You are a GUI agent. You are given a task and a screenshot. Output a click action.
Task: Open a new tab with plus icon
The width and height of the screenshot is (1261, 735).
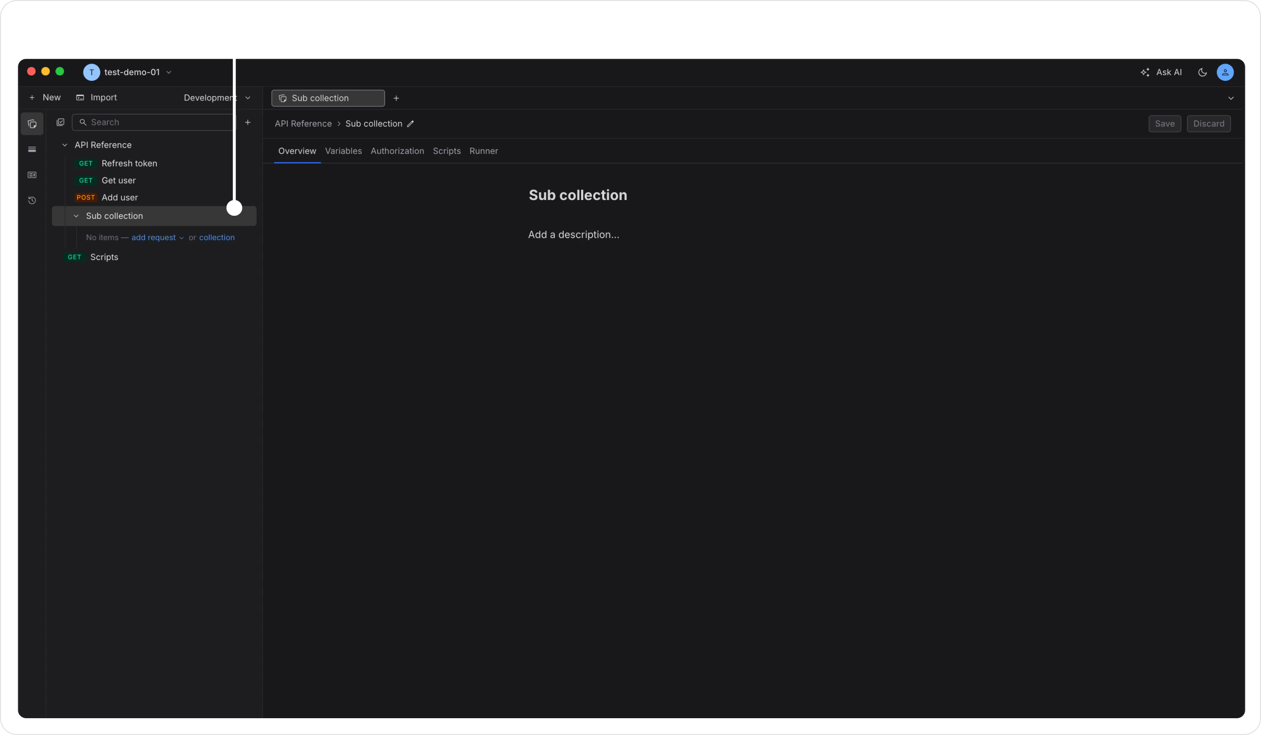click(396, 98)
